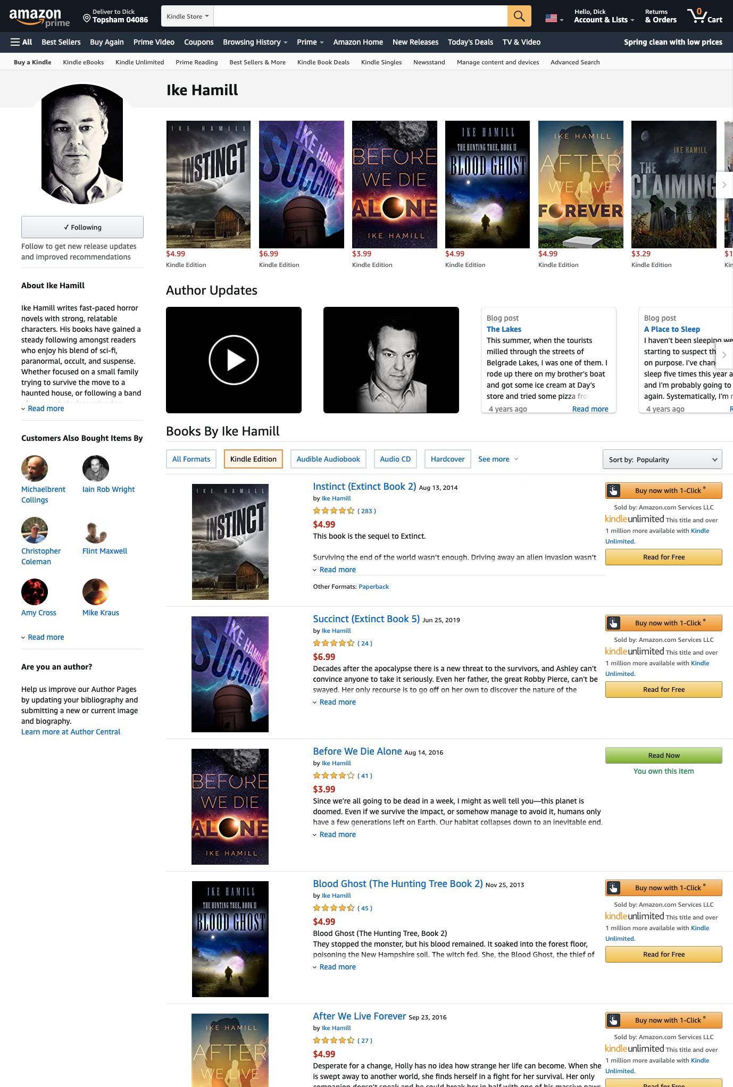Click the Deliver to Topsham location
This screenshot has width=733, height=1087.
(x=115, y=16)
